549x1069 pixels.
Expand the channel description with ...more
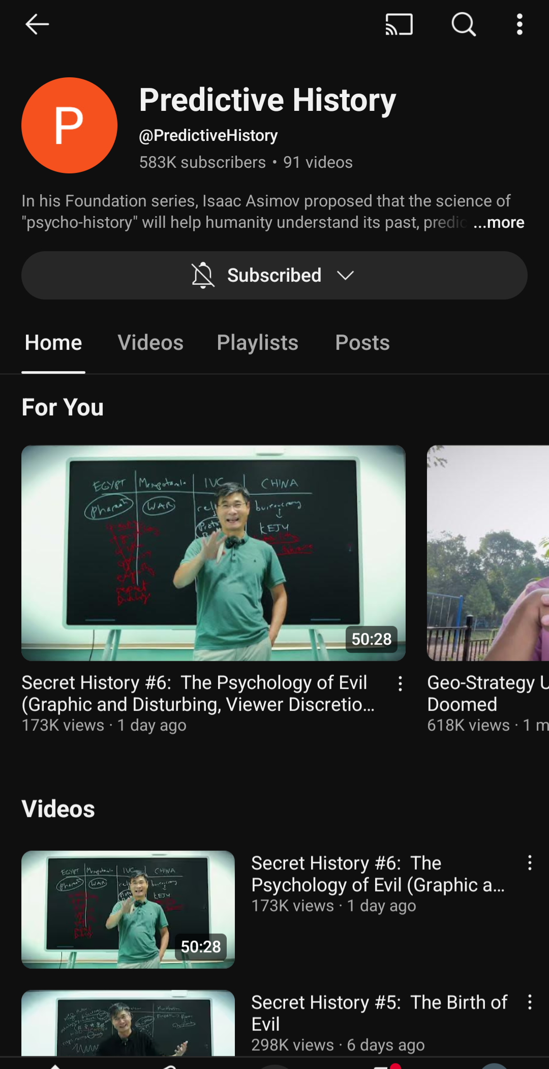point(499,222)
